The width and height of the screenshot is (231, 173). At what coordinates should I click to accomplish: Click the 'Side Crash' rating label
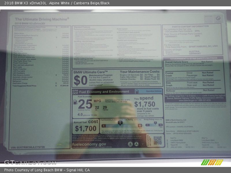click(169, 84)
